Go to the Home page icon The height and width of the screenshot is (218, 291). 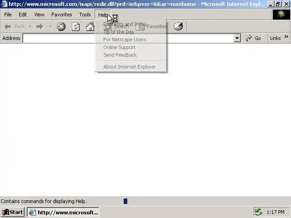[x=90, y=26]
